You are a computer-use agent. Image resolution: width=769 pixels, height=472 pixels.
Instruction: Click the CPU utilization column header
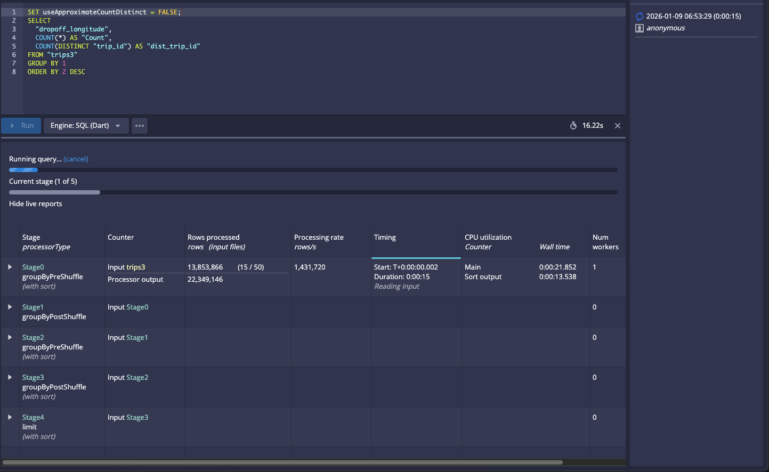click(x=488, y=237)
